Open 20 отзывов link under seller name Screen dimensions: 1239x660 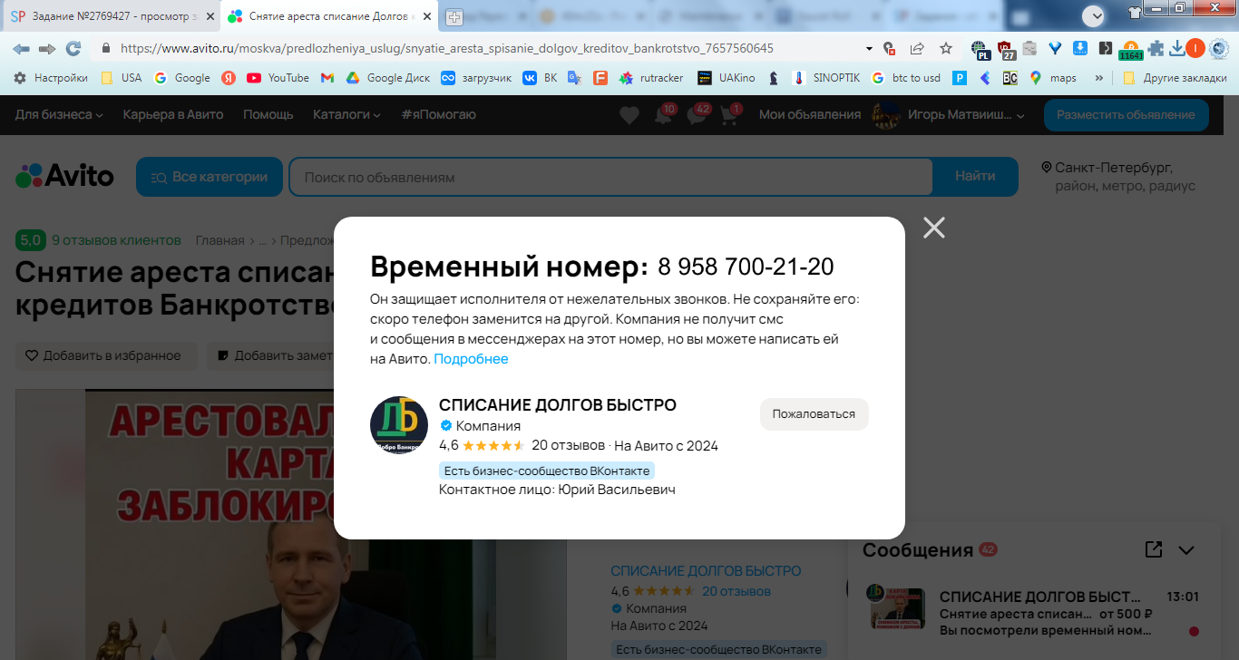point(737,591)
